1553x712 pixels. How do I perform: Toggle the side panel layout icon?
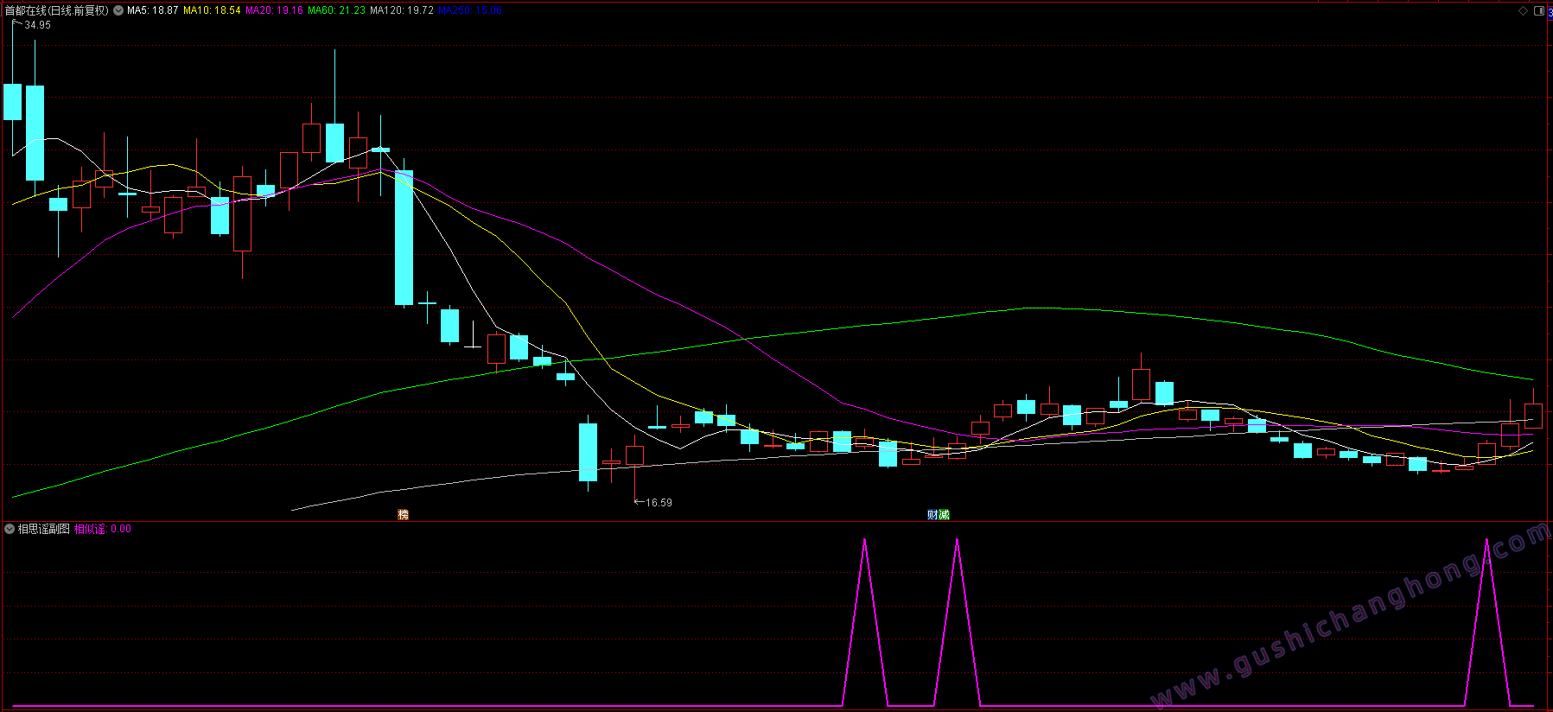point(1539,11)
